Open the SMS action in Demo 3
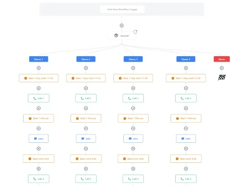Image resolution: width=247 pixels, height=186 pixels. (x=133, y=138)
